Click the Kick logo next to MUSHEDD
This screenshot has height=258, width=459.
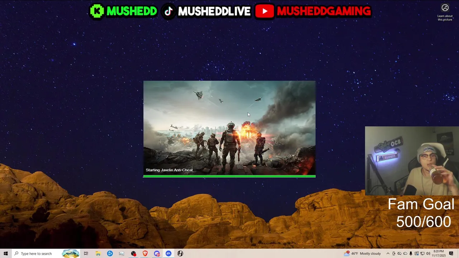coord(97,11)
